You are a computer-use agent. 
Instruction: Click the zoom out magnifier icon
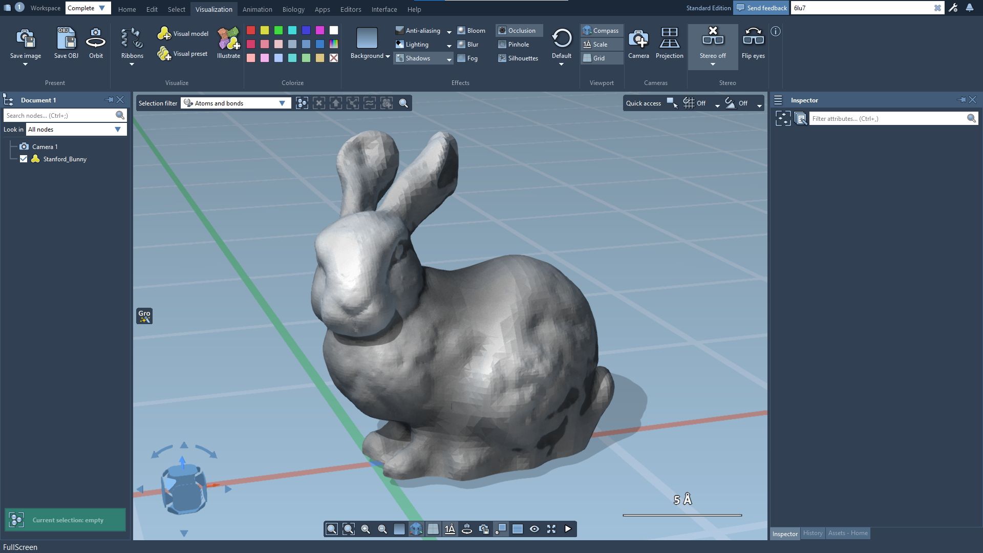pos(382,529)
